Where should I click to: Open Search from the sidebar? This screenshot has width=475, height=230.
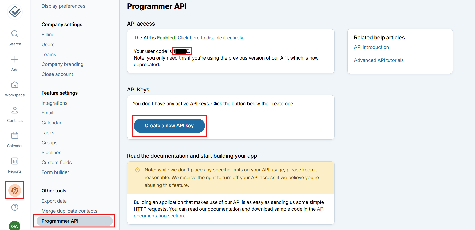click(x=15, y=38)
